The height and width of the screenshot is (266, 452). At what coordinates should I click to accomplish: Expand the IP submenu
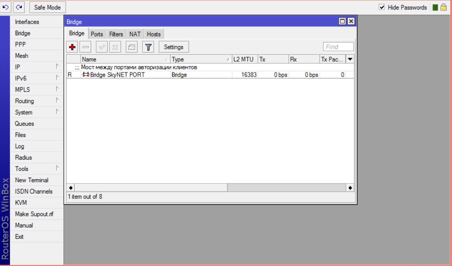(58, 66)
